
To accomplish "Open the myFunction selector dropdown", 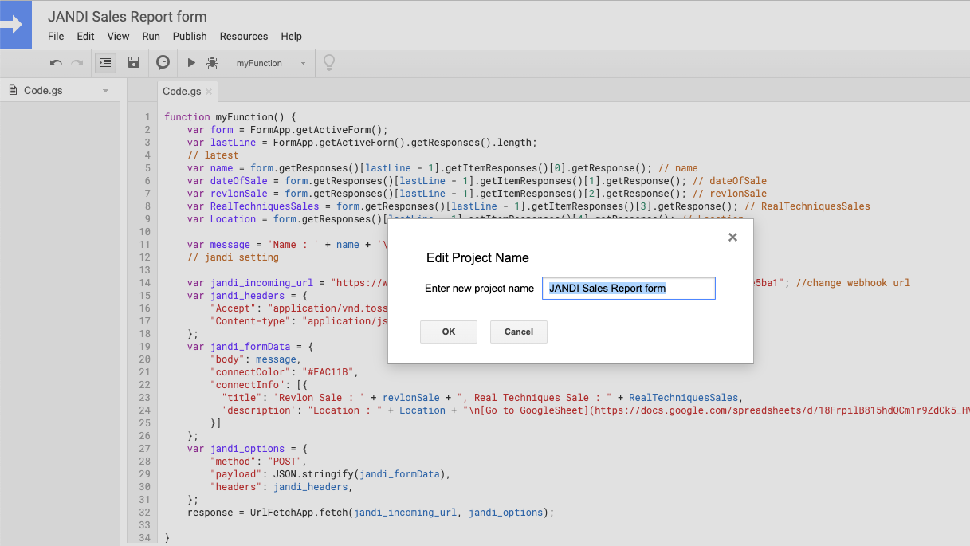I will point(271,63).
